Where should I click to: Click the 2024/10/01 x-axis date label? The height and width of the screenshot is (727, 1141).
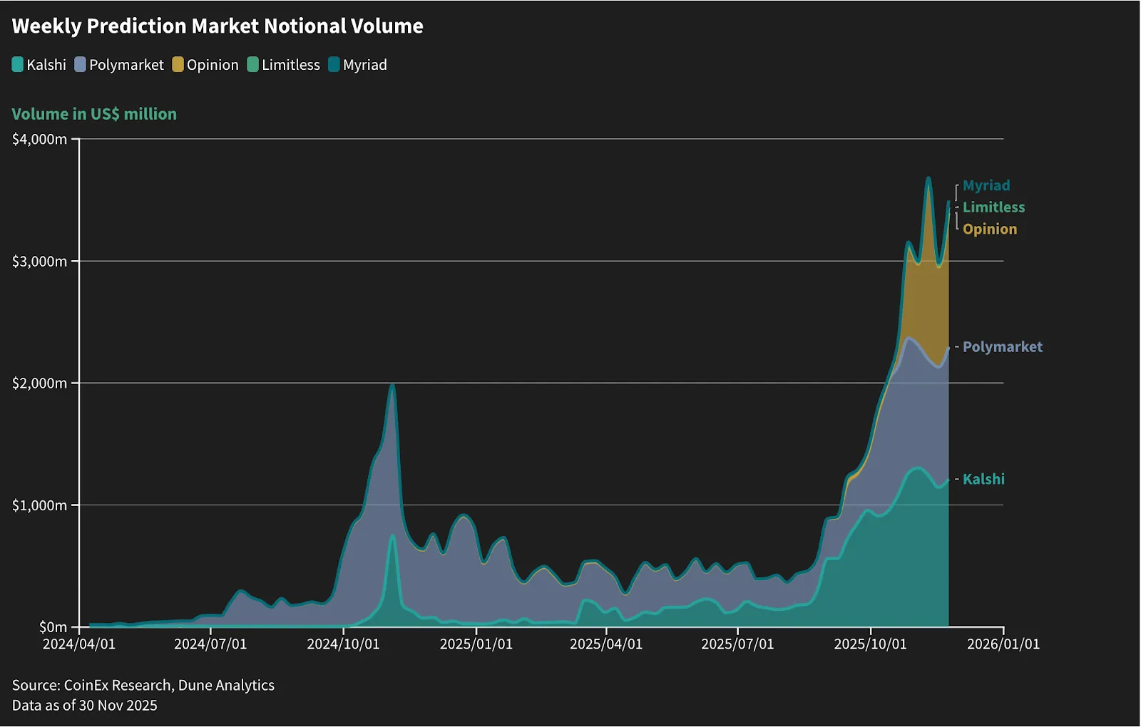pyautogui.click(x=343, y=644)
